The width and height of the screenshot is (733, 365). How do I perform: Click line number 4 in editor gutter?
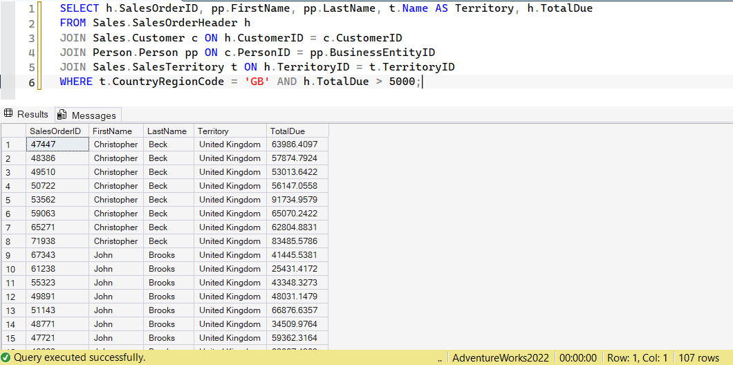tap(31, 53)
